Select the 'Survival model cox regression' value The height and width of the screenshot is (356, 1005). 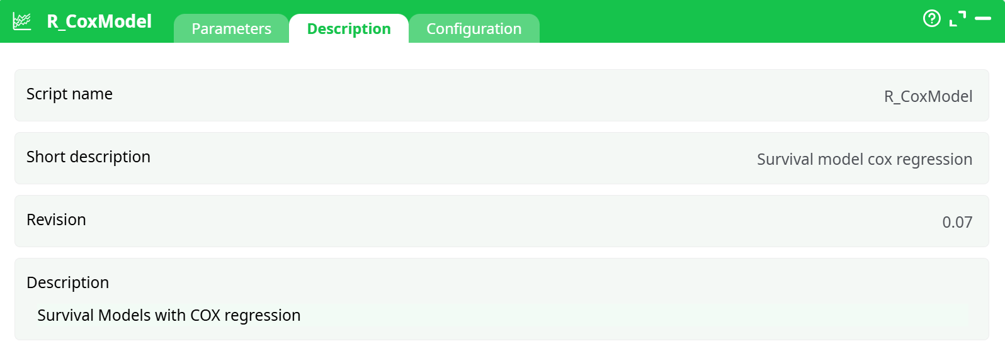point(864,159)
